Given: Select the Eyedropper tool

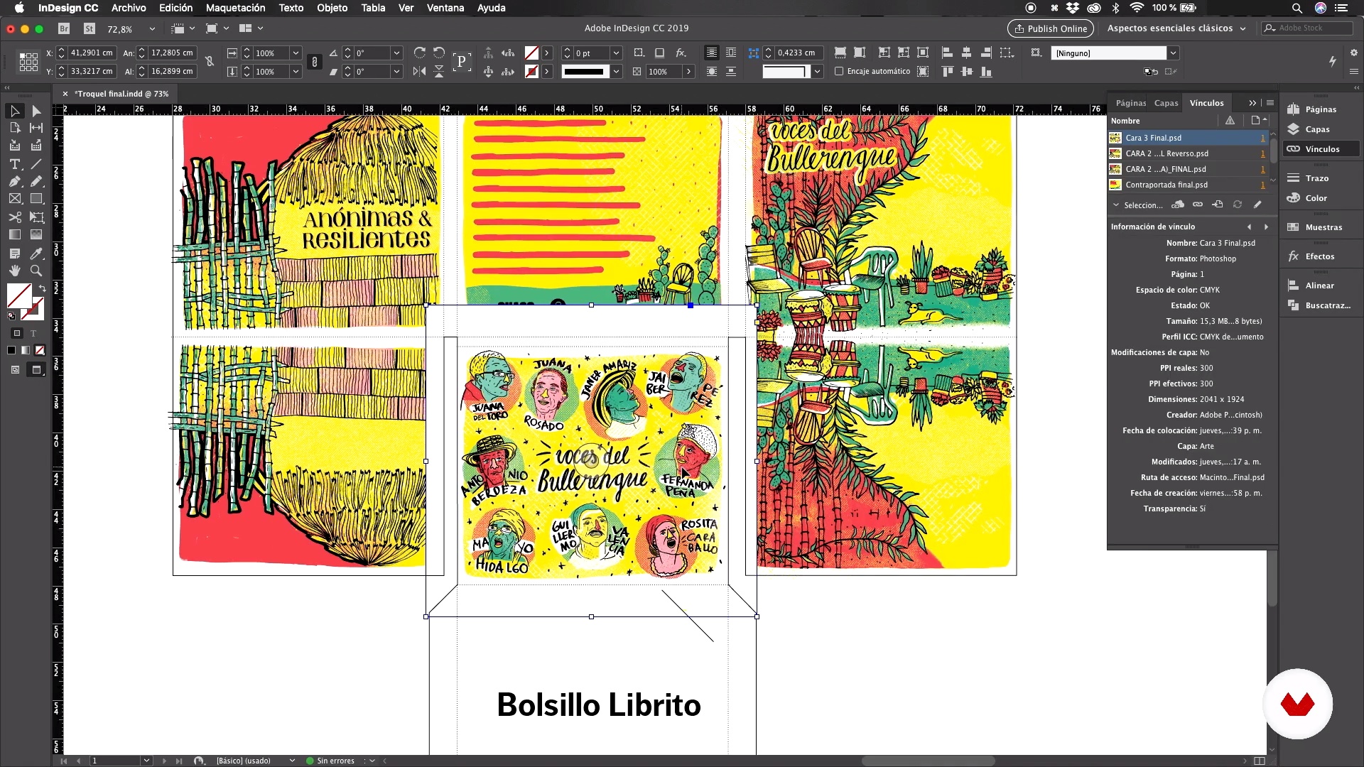Looking at the screenshot, I should coord(36,254).
